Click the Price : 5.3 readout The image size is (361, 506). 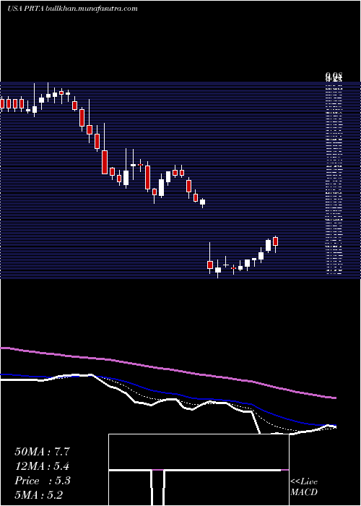pyautogui.click(x=42, y=481)
